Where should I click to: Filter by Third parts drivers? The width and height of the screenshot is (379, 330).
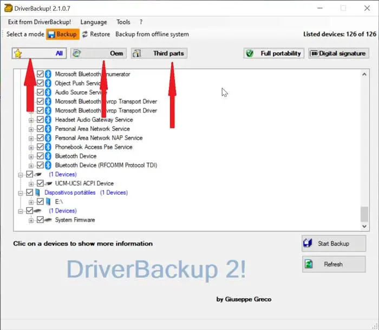click(x=159, y=54)
